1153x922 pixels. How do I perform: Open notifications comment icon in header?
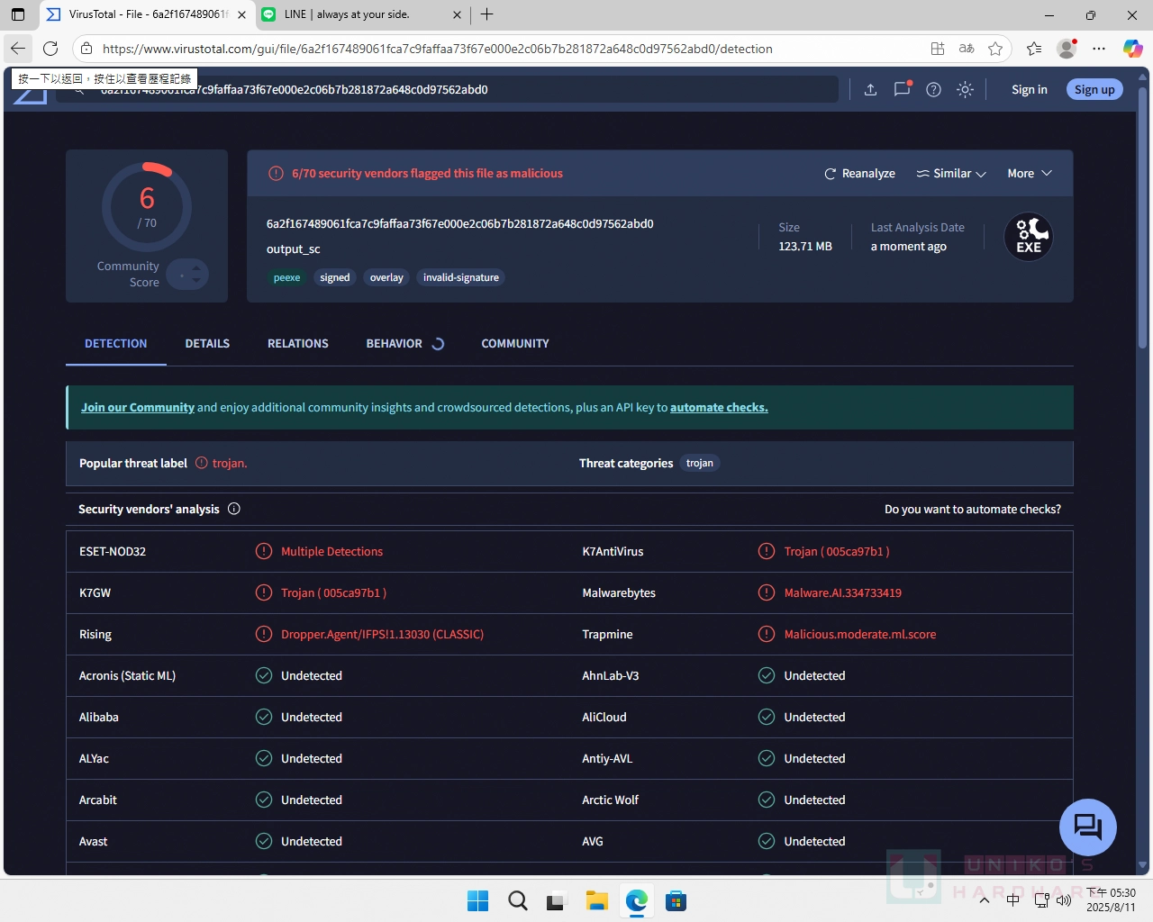(x=902, y=89)
